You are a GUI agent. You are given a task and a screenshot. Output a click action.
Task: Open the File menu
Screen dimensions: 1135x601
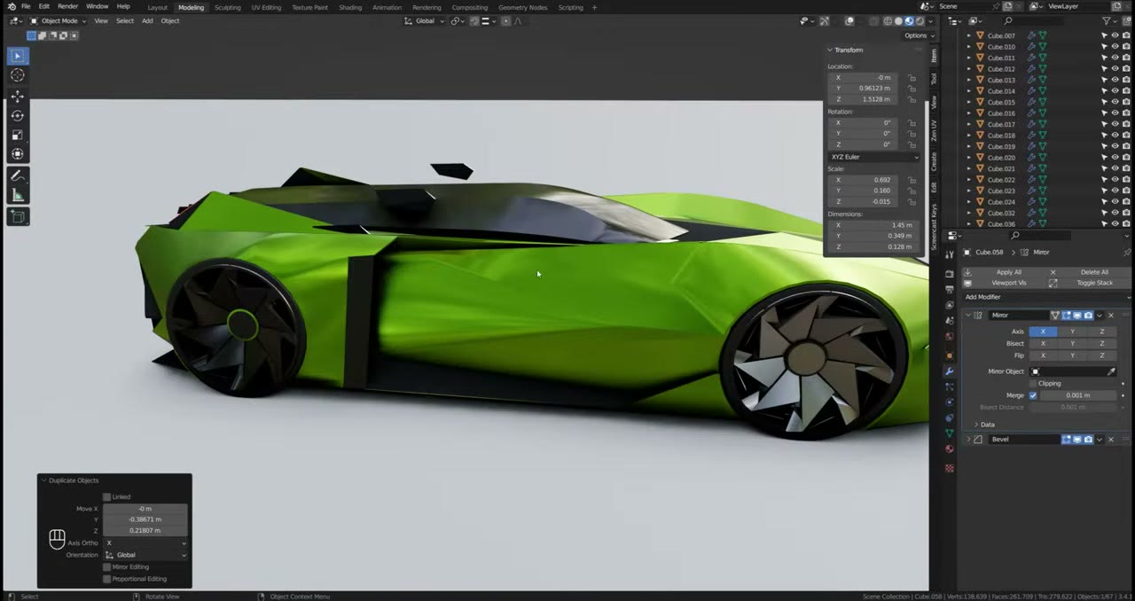click(x=26, y=6)
